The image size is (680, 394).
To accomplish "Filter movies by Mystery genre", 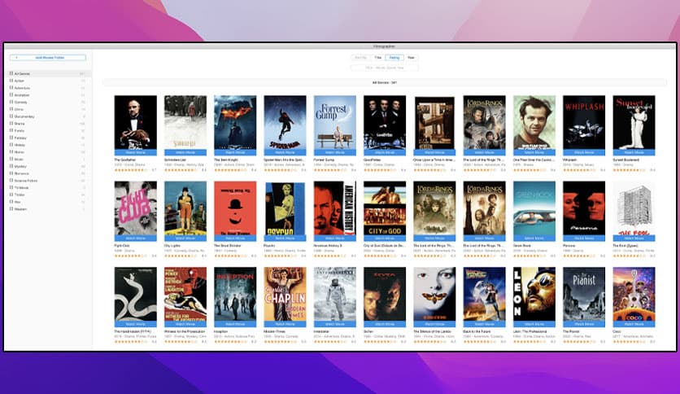I will (x=47, y=166).
